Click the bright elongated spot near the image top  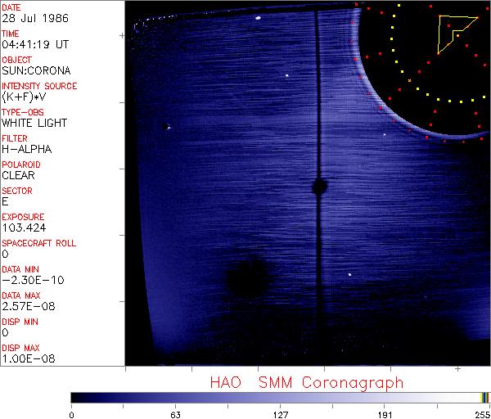point(257,16)
